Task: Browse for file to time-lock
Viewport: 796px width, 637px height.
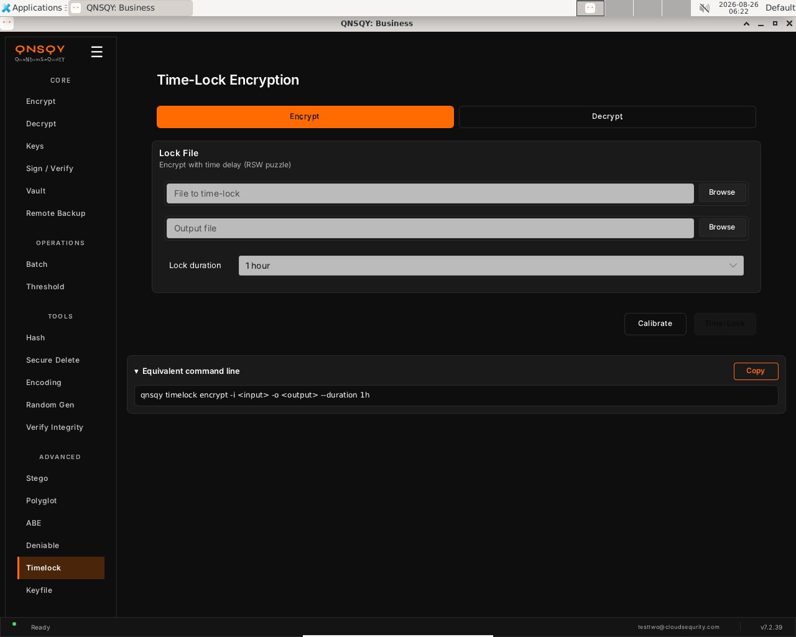Action: (722, 193)
